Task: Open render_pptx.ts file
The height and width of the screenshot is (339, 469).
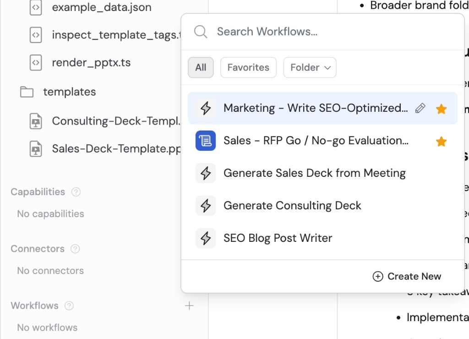Action: pos(91,63)
